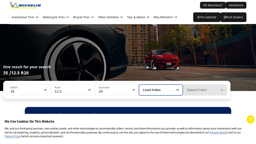The image size is (256, 144).
Task: Click the 'One result for your search' heading
Action: click(27, 67)
